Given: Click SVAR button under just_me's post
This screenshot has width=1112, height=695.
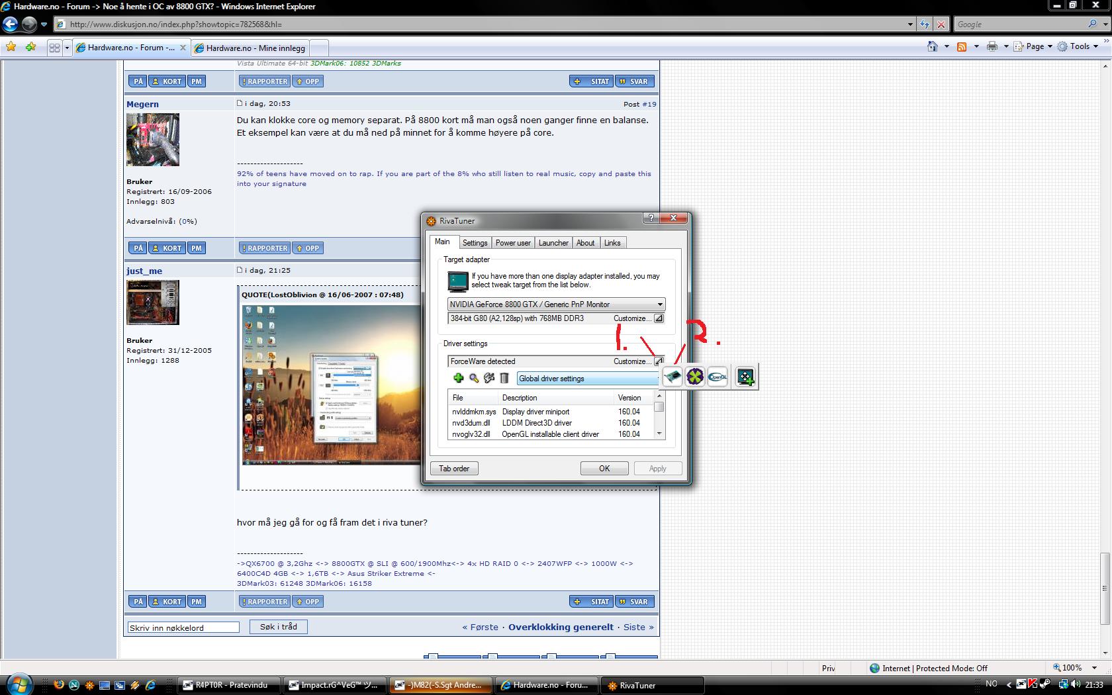Looking at the screenshot, I should (635, 602).
